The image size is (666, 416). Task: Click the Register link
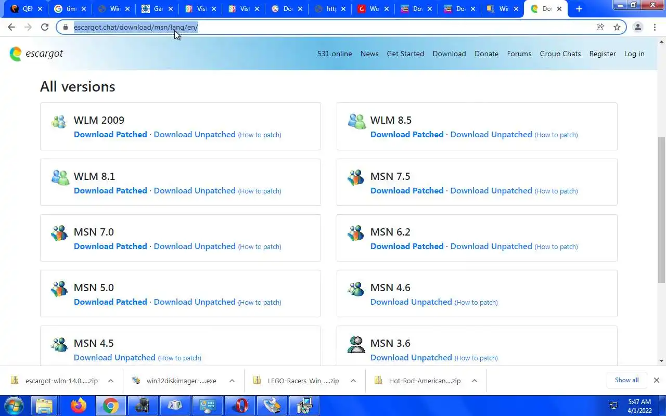603,54
